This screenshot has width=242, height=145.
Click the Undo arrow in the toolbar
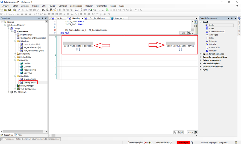tap(19, 10)
